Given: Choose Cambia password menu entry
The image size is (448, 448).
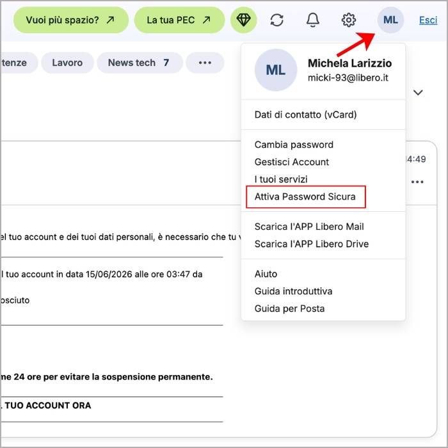Looking at the screenshot, I should [294, 145].
